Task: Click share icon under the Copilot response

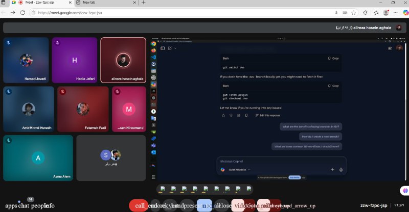Action: click(239, 115)
